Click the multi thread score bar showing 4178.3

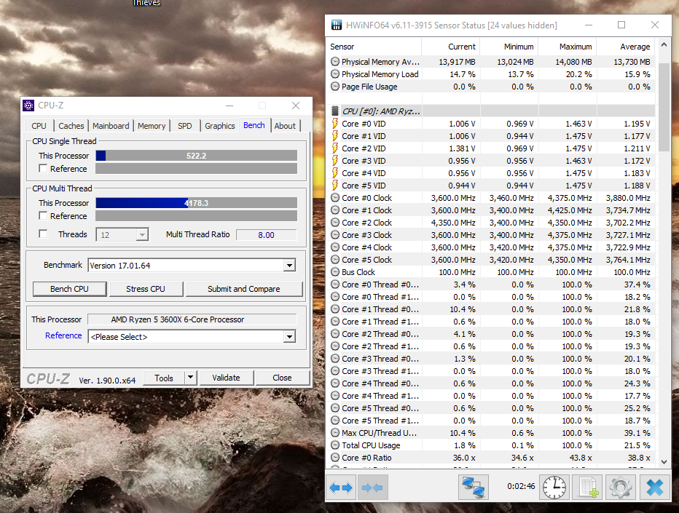click(196, 203)
